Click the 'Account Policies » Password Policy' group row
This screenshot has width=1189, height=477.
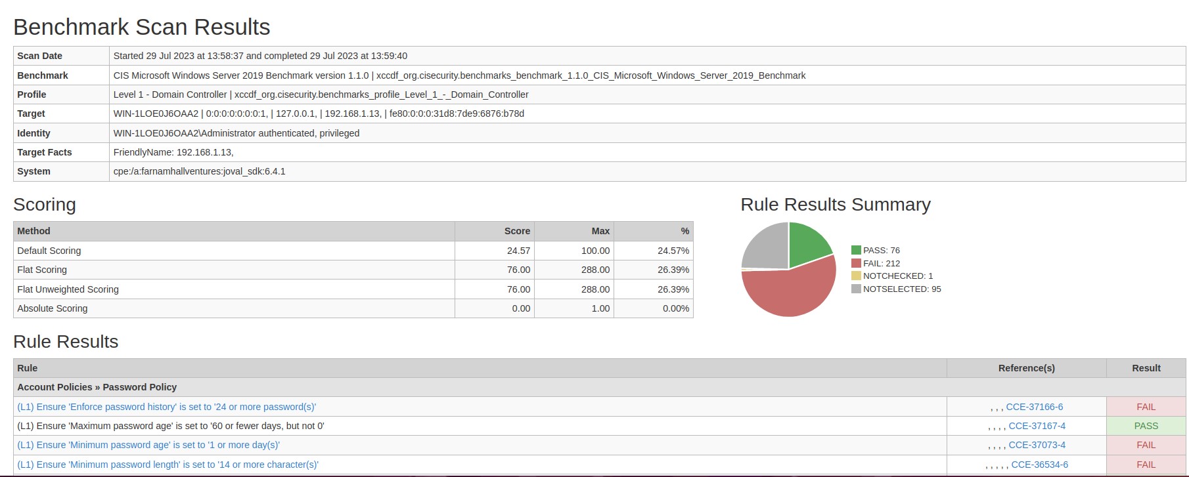97,387
